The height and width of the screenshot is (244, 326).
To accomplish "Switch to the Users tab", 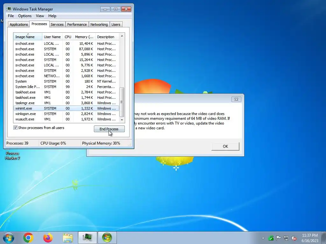I will pyautogui.click(x=116, y=24).
